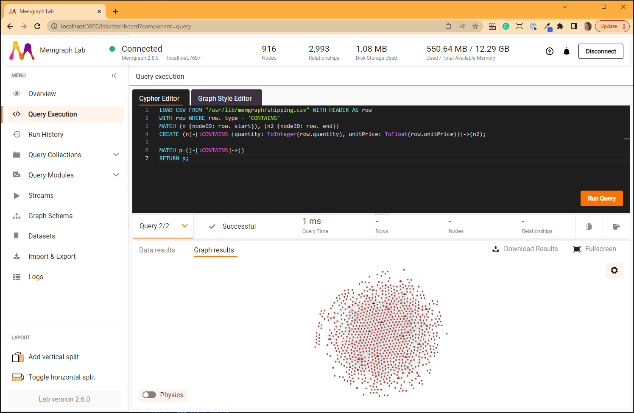Open Datasets page
Viewport: 634px width, 413px height.
(x=66, y=236)
